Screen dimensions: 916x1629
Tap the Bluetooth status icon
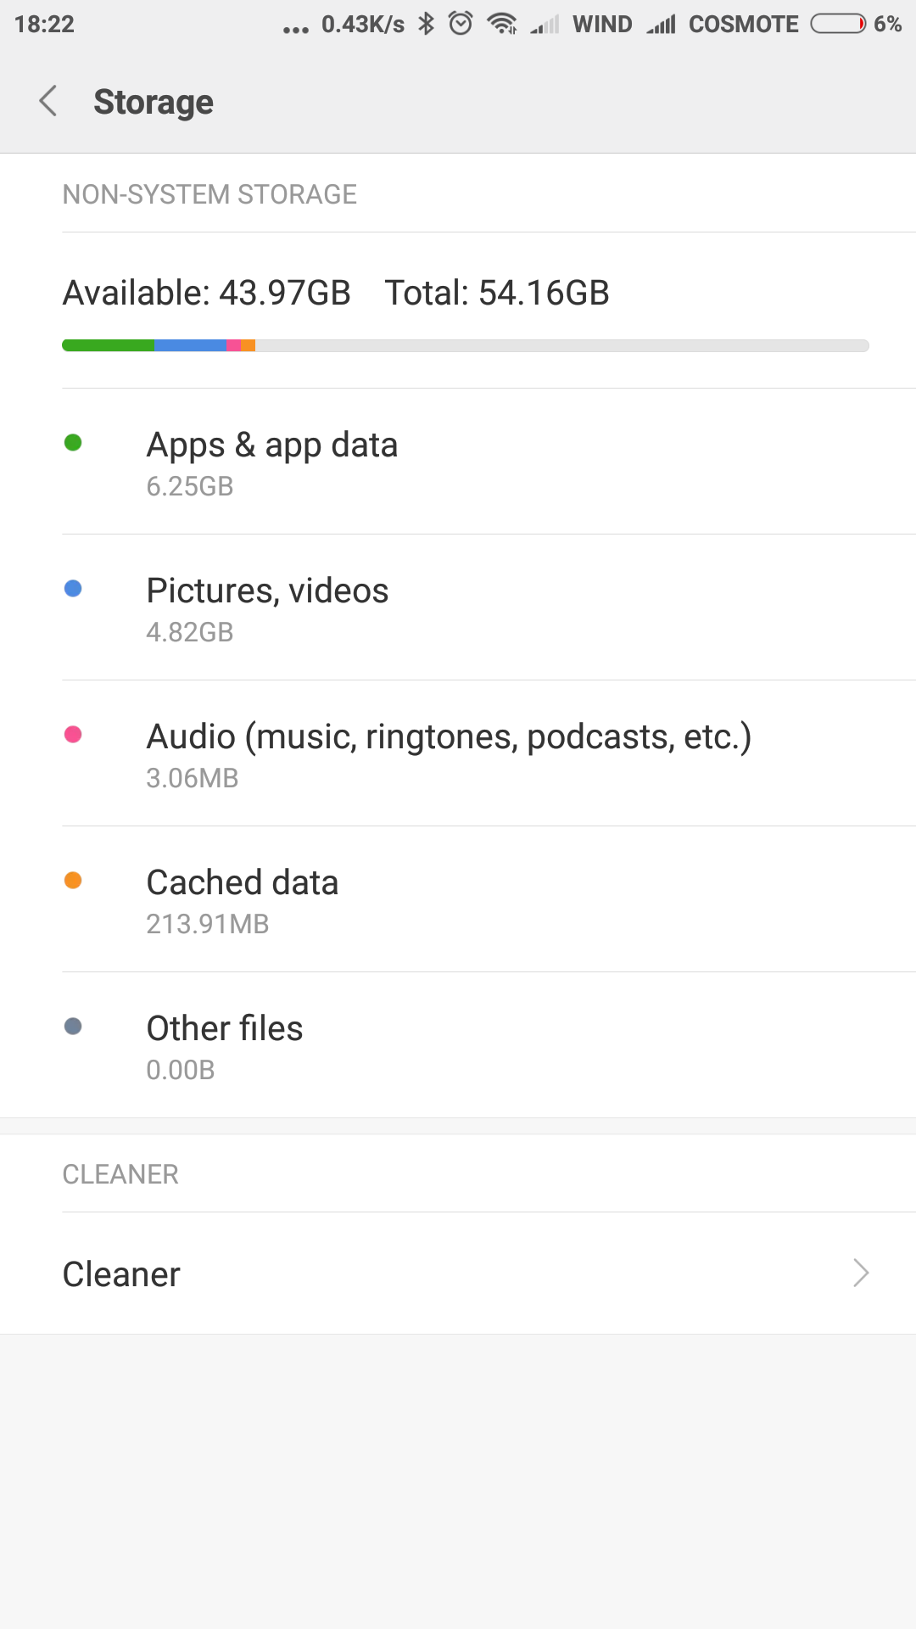tap(426, 24)
